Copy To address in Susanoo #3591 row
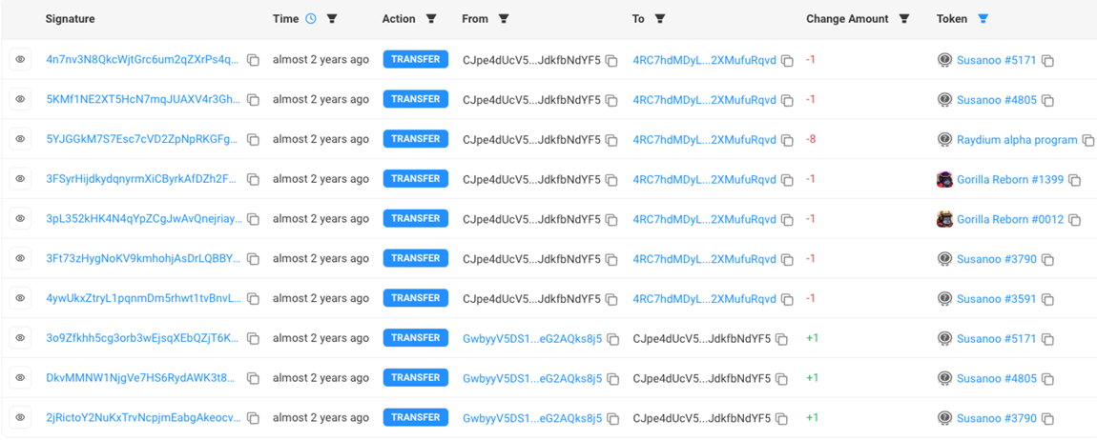1097x440 pixels. [787, 300]
